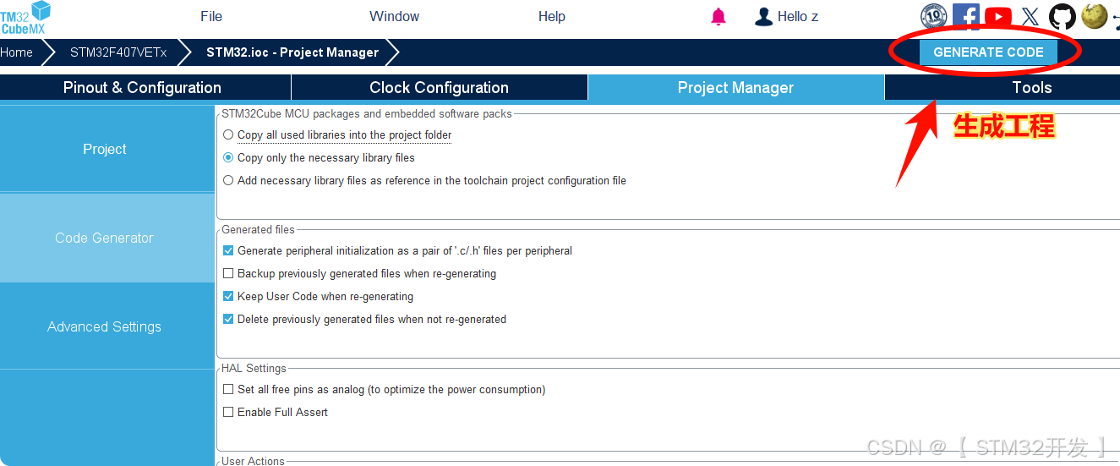Enable Backup previously generated files when re-generating

click(x=228, y=273)
